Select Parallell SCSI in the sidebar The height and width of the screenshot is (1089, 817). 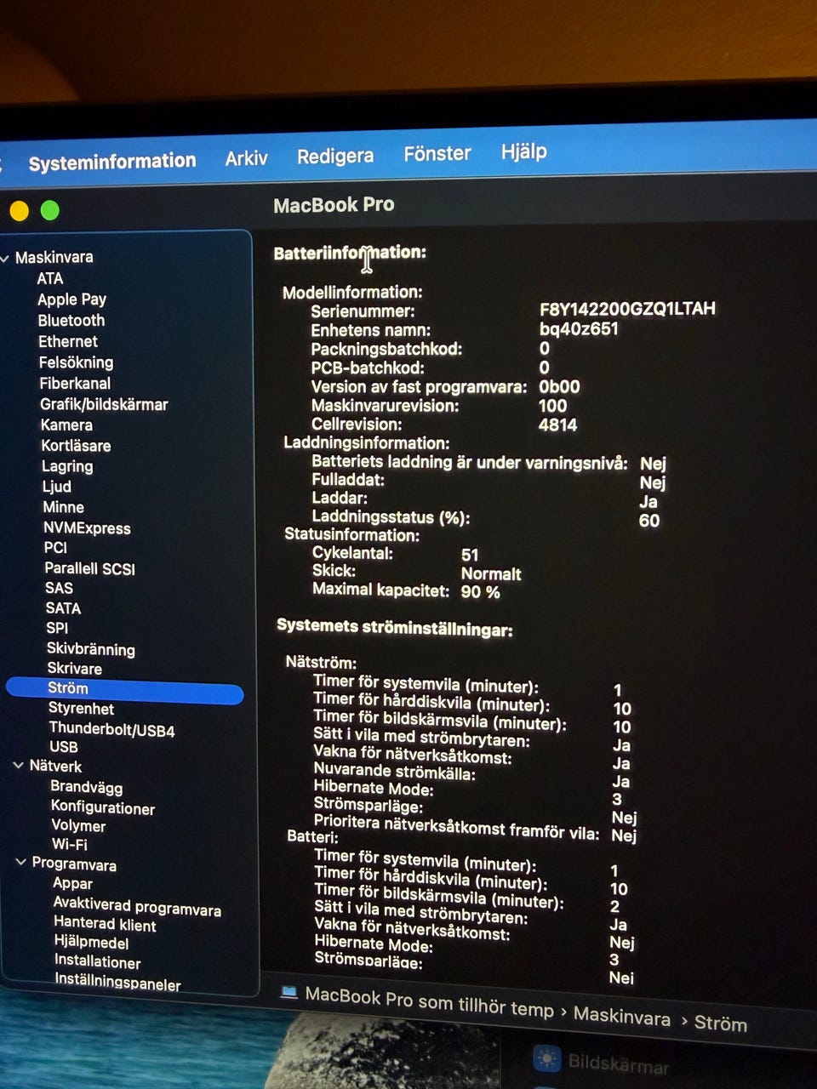[90, 568]
